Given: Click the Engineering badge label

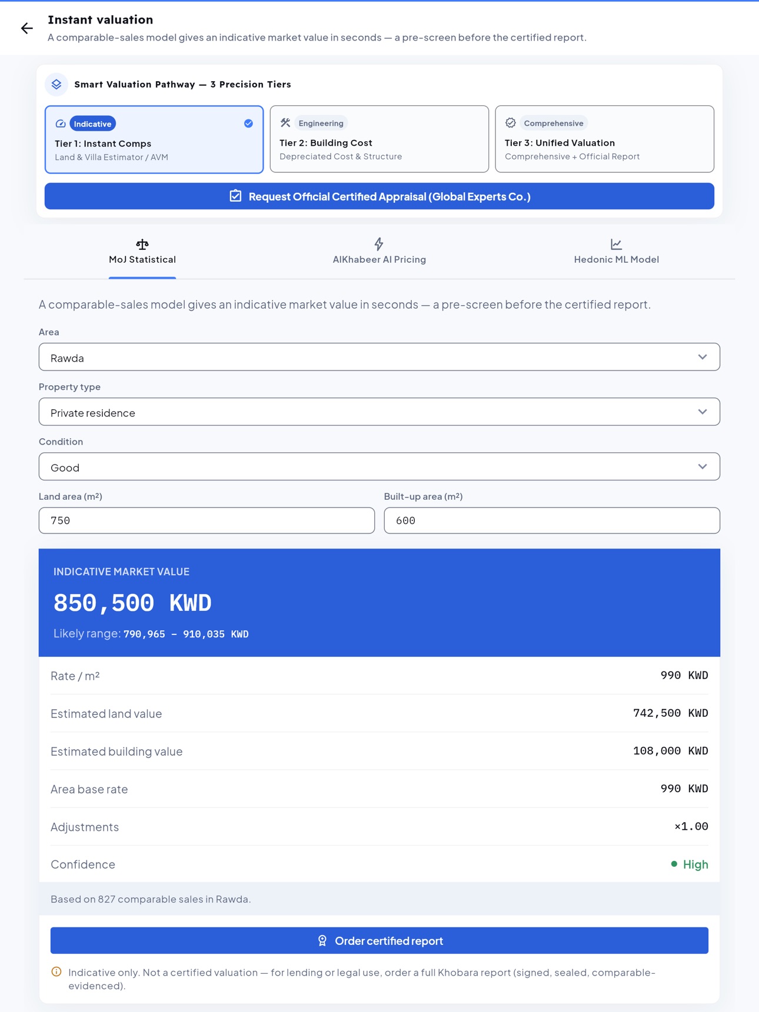Looking at the screenshot, I should tap(321, 123).
